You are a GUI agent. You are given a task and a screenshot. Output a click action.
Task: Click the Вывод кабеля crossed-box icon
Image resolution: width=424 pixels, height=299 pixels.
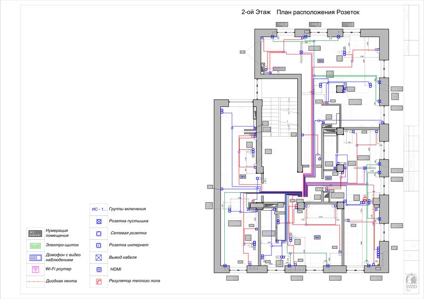tap(99, 258)
